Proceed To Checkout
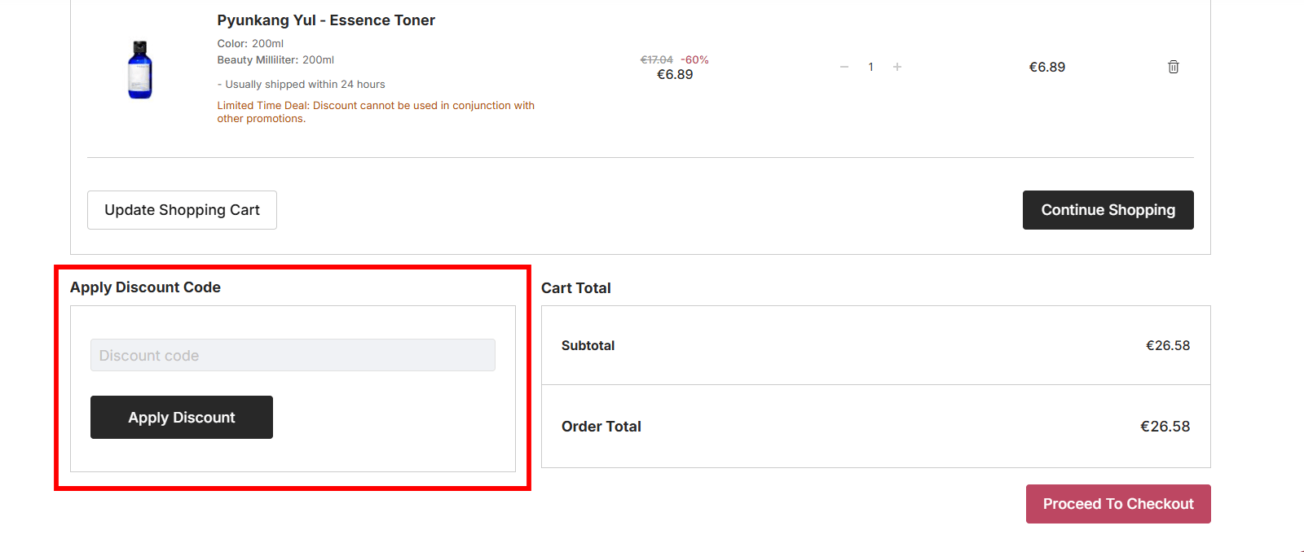Image resolution: width=1304 pixels, height=552 pixels. 1117,503
